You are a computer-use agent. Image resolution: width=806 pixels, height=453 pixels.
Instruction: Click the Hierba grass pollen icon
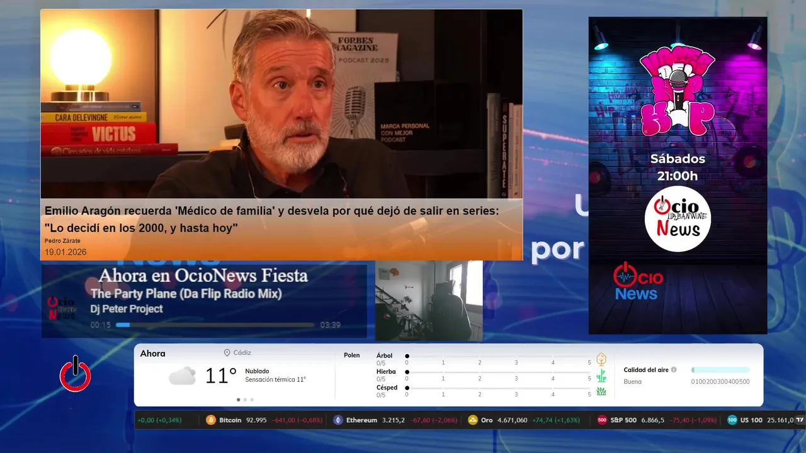point(601,376)
